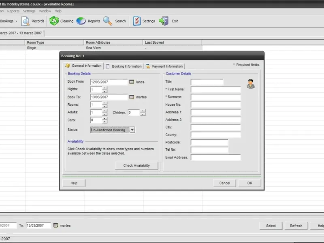324x243 pixels.
Task: Open the Help menu in menu bar
Action: point(58,11)
